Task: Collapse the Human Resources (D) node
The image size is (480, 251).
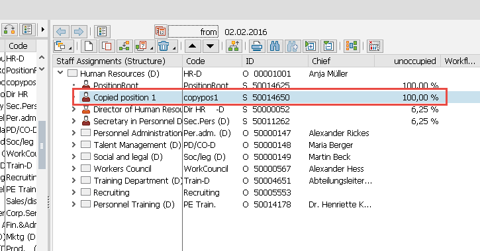Action: [60, 73]
